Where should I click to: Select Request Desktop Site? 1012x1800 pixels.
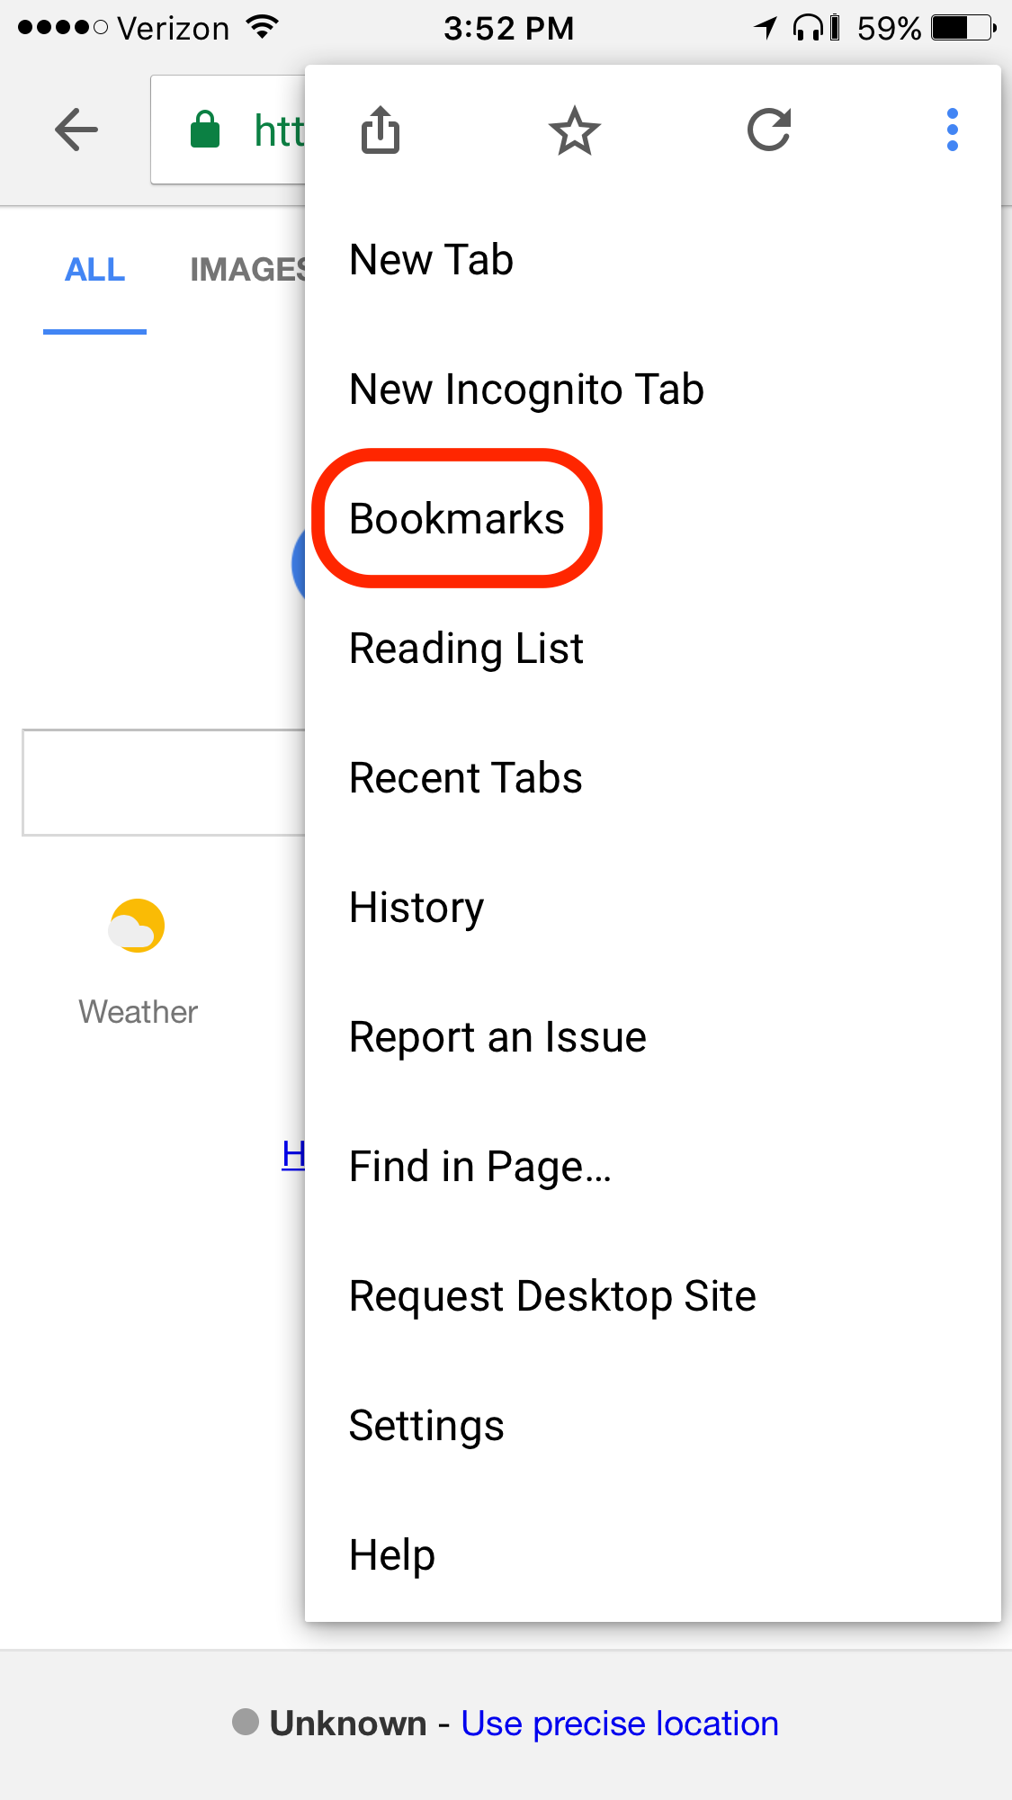point(552,1296)
